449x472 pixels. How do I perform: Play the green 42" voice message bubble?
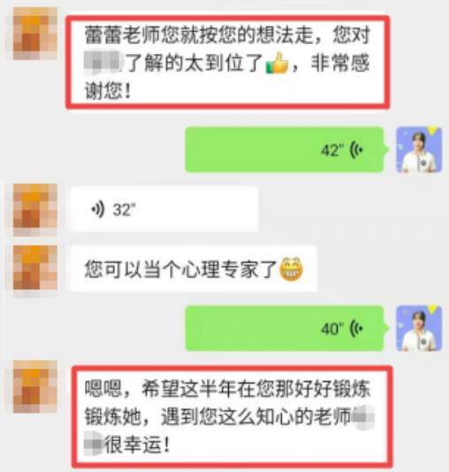click(285, 149)
